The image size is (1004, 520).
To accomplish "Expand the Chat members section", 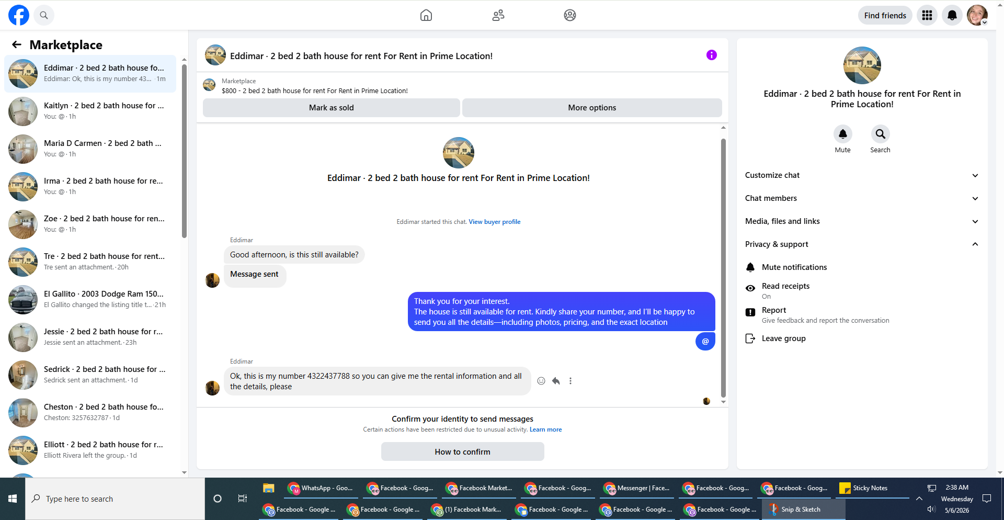I will (862, 198).
